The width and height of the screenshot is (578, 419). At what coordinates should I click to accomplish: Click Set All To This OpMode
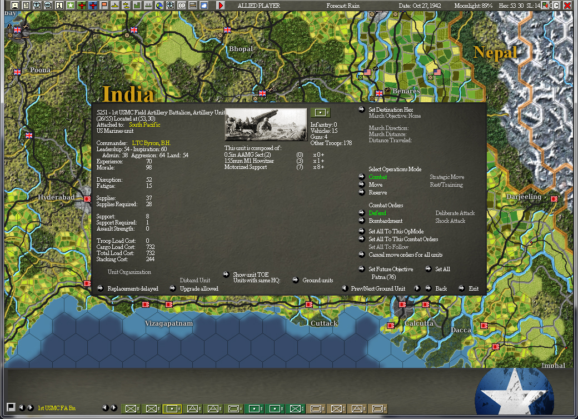coord(396,231)
